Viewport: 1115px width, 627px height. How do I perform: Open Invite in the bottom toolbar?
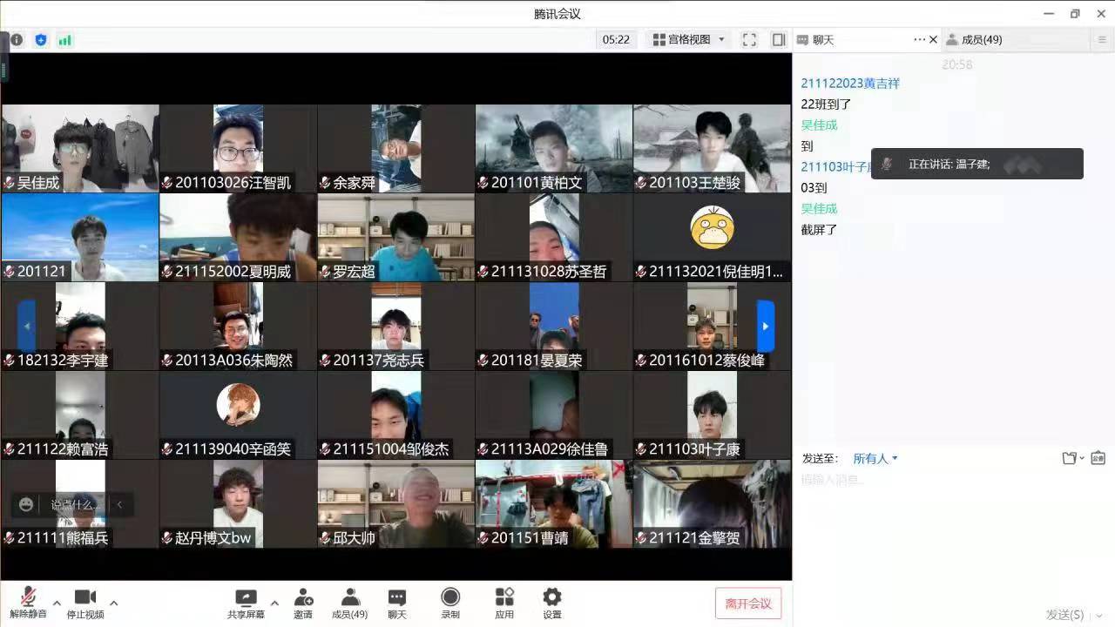[303, 603]
